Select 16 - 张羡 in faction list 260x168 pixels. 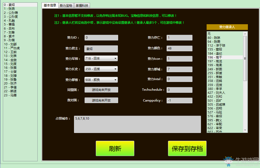(20, 68)
